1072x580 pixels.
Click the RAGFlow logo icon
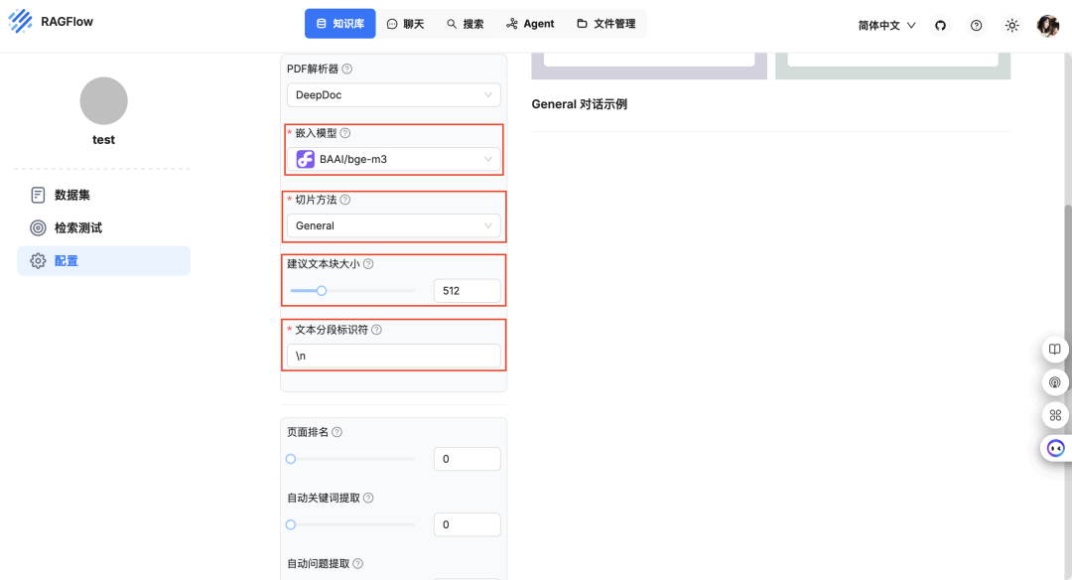tap(21, 21)
